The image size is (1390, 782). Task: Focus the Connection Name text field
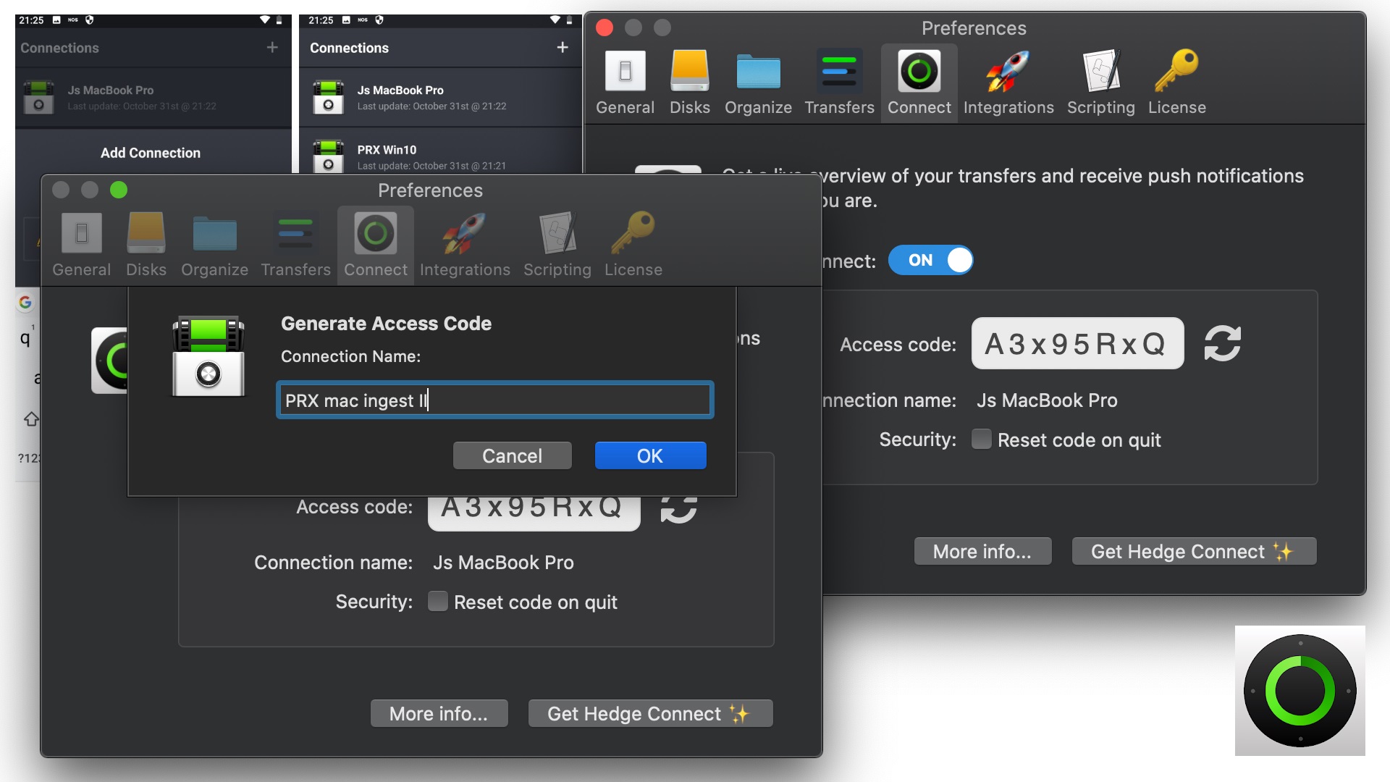click(x=495, y=400)
